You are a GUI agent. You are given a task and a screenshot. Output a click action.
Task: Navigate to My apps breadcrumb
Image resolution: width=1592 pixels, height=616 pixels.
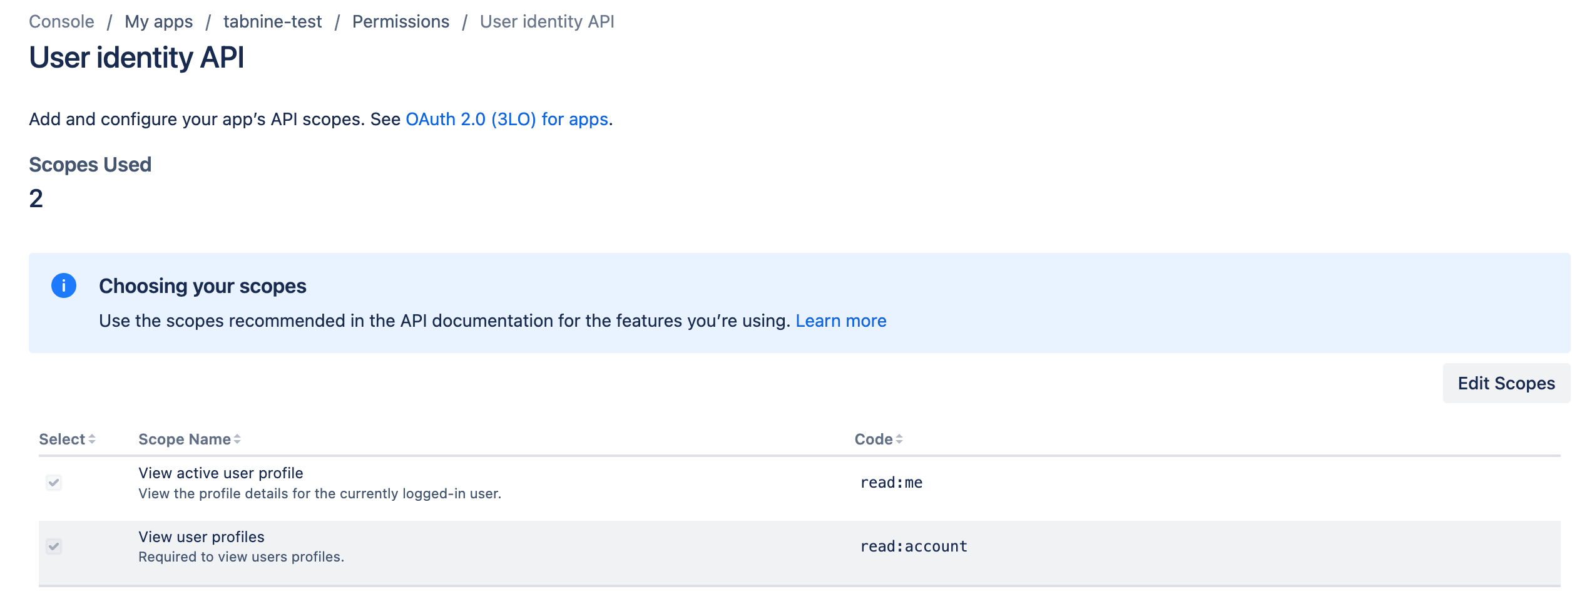(158, 21)
